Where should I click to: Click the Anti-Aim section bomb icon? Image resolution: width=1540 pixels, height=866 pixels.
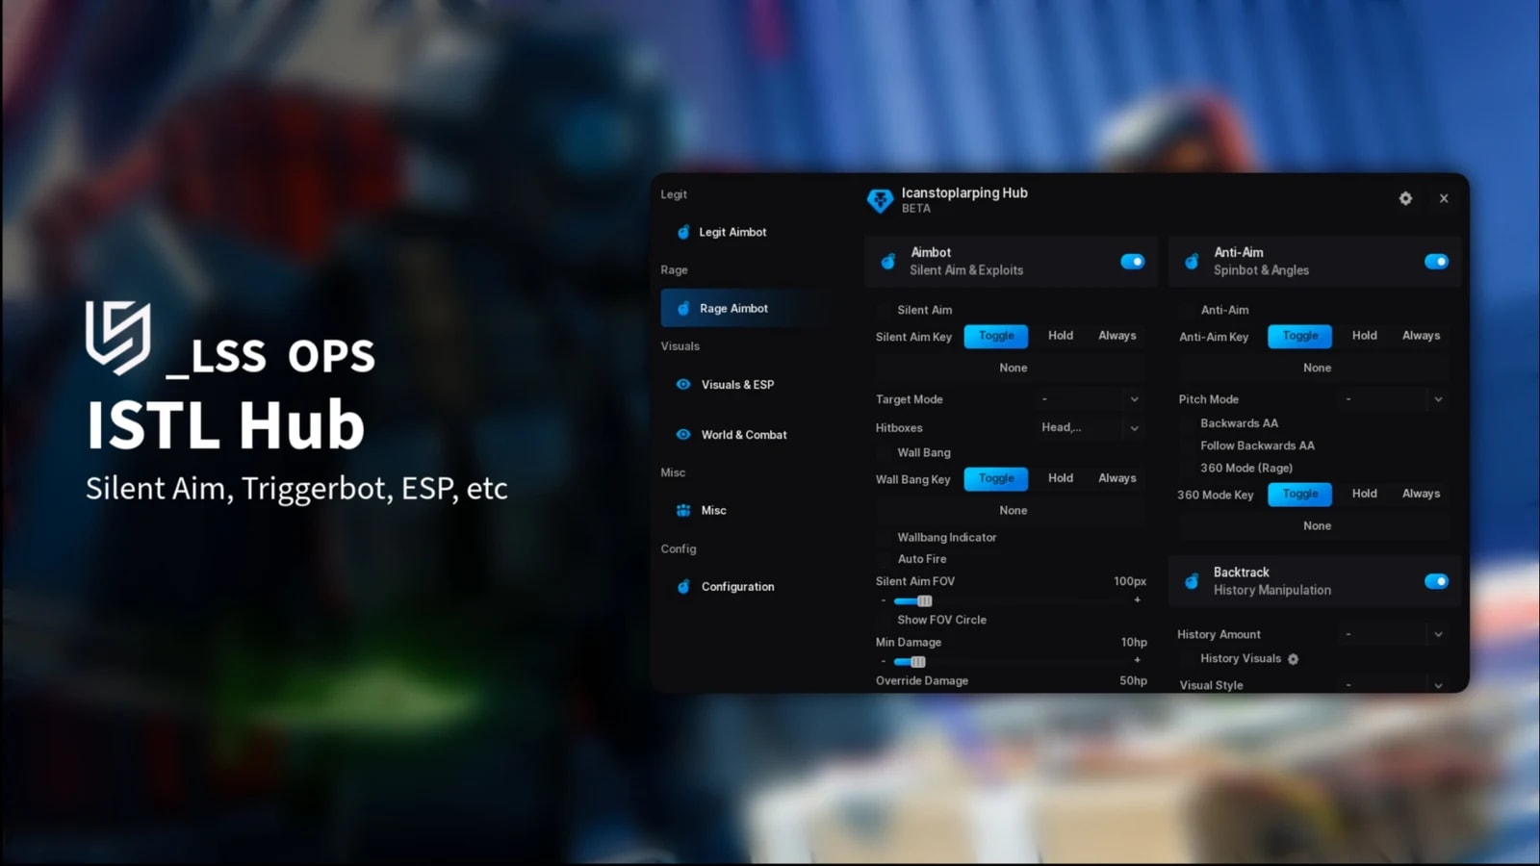1192,262
